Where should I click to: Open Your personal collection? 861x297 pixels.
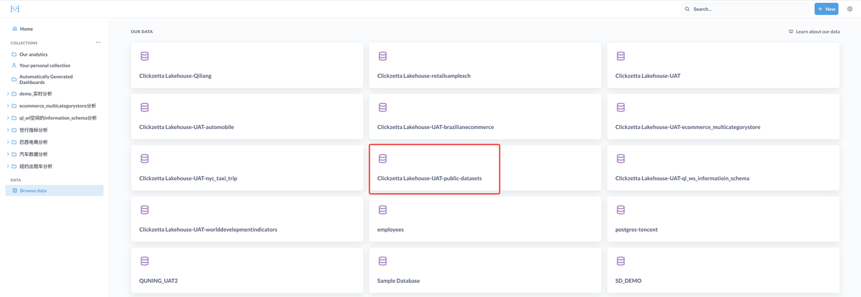[44, 66]
